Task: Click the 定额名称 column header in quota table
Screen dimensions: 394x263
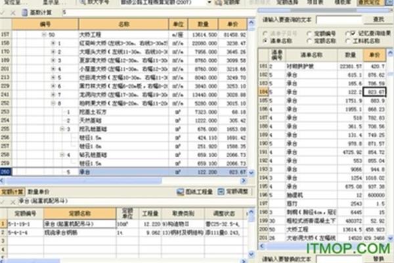Action: (x=80, y=214)
